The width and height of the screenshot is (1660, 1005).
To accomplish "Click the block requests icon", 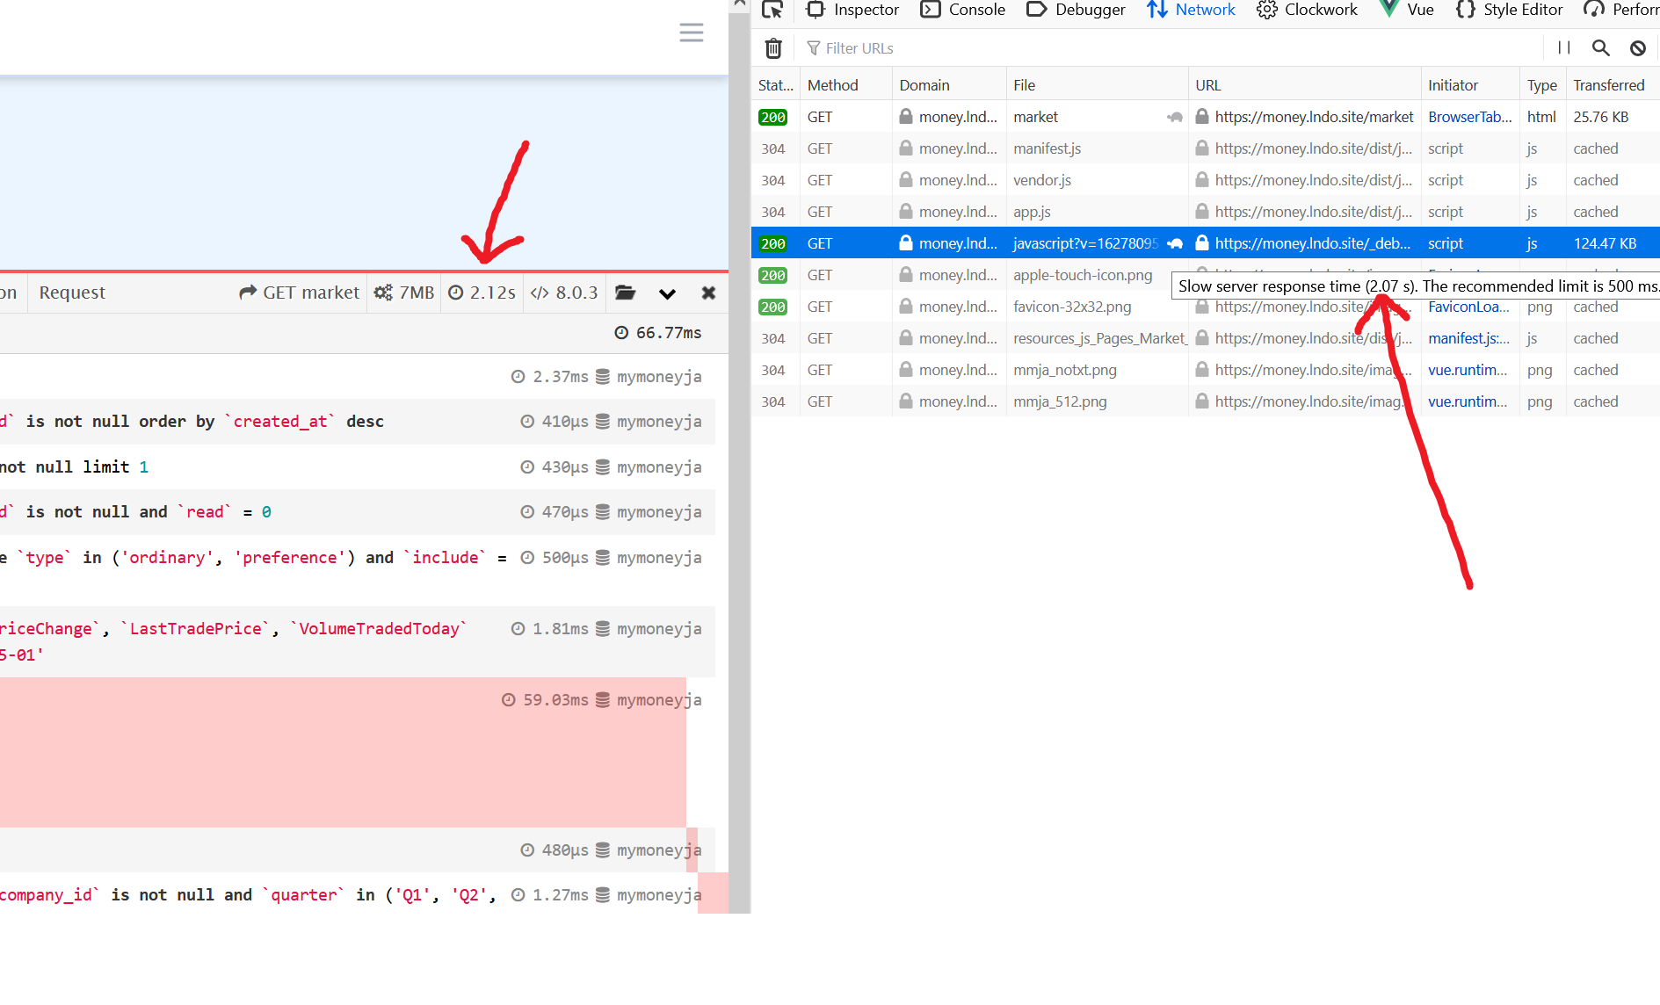I will click(x=1638, y=47).
